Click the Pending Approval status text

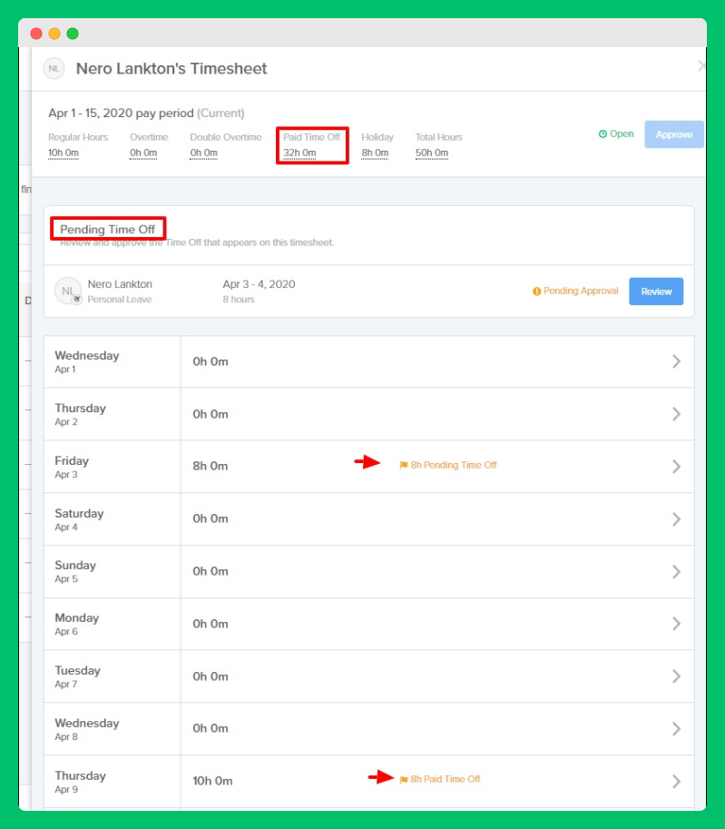click(581, 291)
